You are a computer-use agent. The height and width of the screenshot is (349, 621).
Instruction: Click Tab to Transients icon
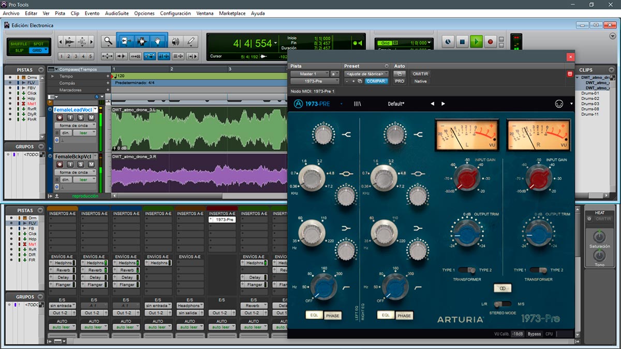122,56
